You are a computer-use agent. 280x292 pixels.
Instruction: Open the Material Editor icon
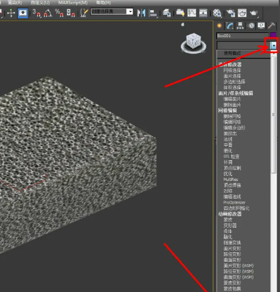click(x=217, y=13)
